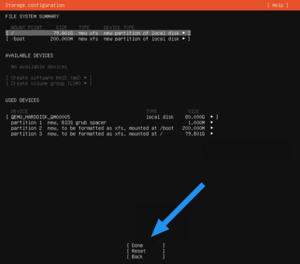
Task: Select the /boot mount point entry
Action: [x=18, y=39]
